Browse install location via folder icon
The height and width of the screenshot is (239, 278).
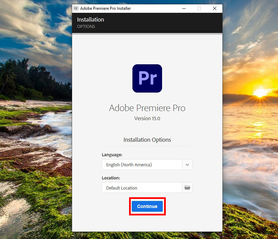(x=187, y=187)
